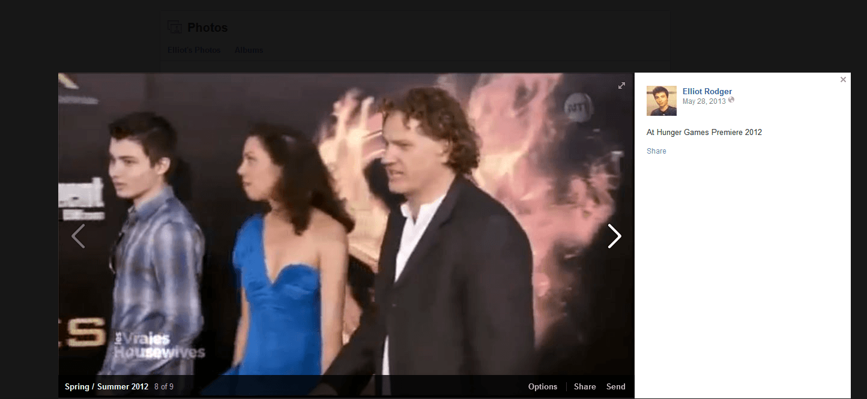Switch to Elliot's Photos tab in background
This screenshot has height=399, width=867.
coord(194,50)
